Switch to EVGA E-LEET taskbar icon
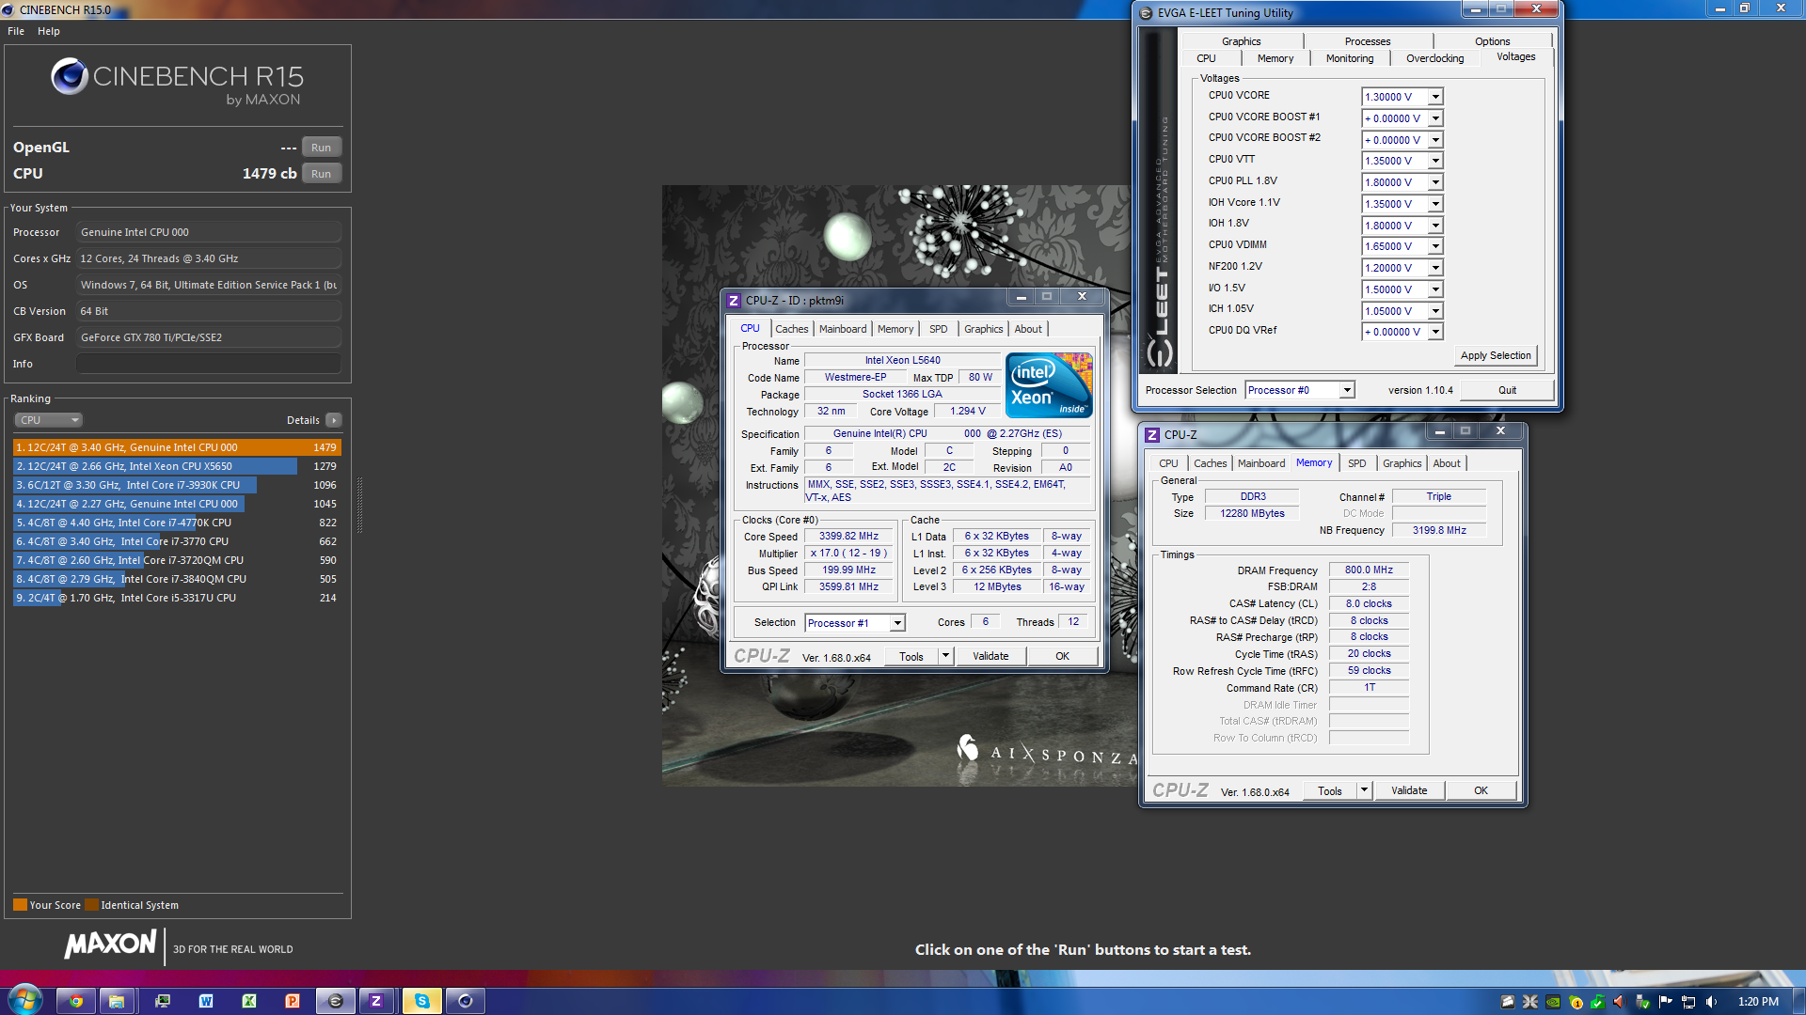The image size is (1806, 1015). (x=335, y=1001)
